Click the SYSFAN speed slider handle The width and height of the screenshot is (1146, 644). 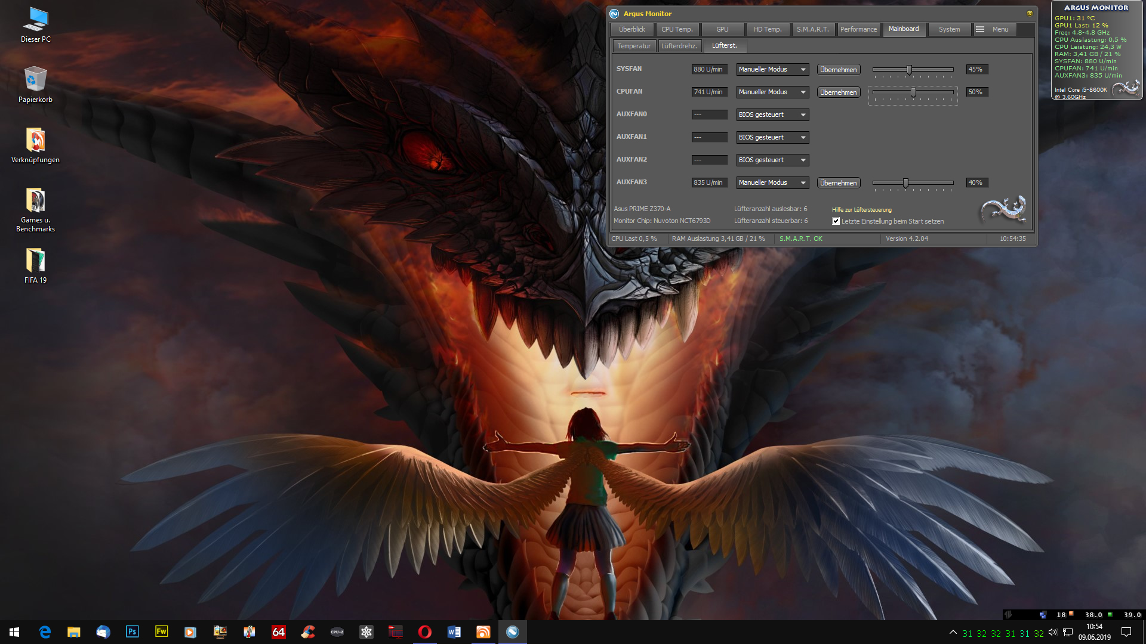pyautogui.click(x=909, y=70)
